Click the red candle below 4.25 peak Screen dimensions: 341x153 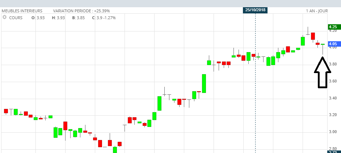tap(313, 36)
